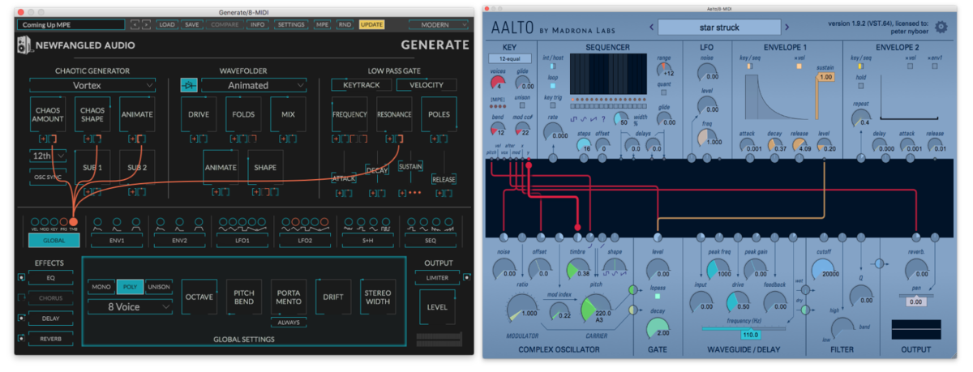Open the ALWAYS portamento mode selector
This screenshot has width=973, height=372.
pyautogui.click(x=289, y=323)
